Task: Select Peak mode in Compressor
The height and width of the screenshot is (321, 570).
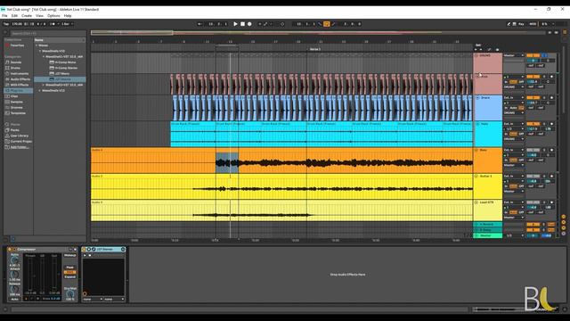Action: [69, 267]
